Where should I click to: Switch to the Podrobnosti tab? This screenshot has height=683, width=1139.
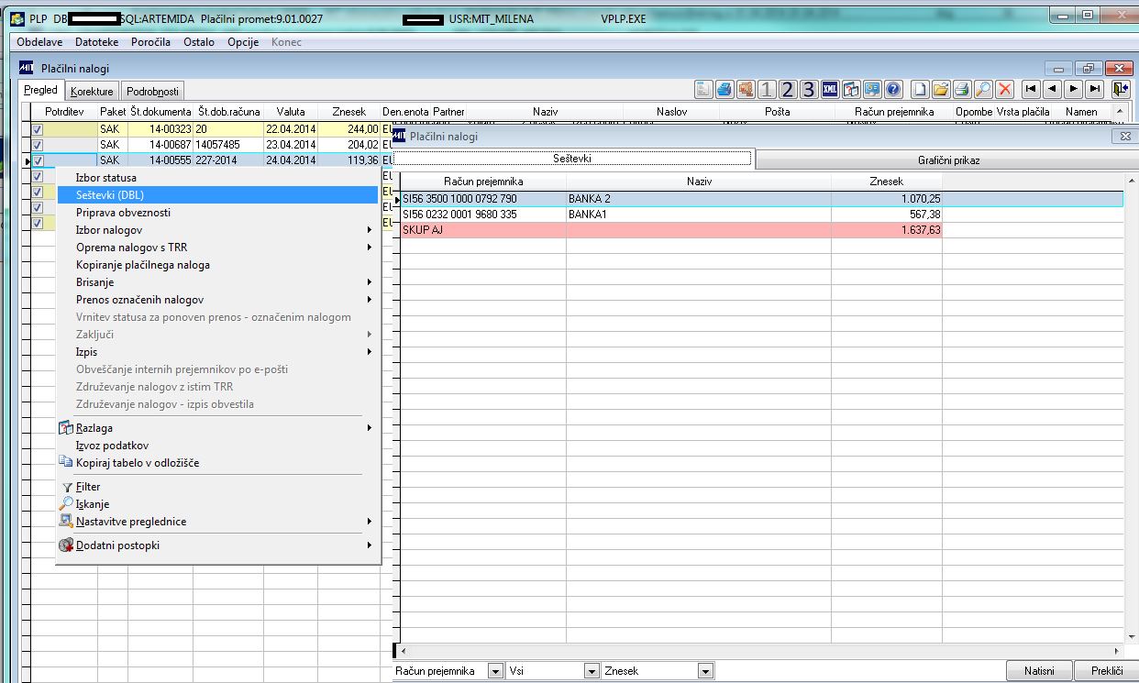pyautogui.click(x=153, y=91)
